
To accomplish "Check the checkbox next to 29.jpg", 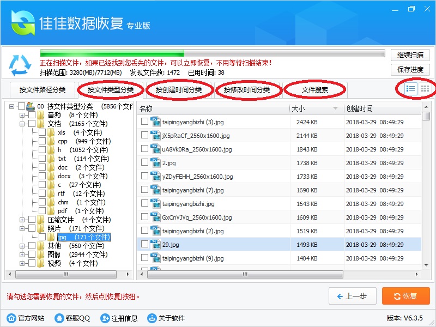I will pos(143,244).
